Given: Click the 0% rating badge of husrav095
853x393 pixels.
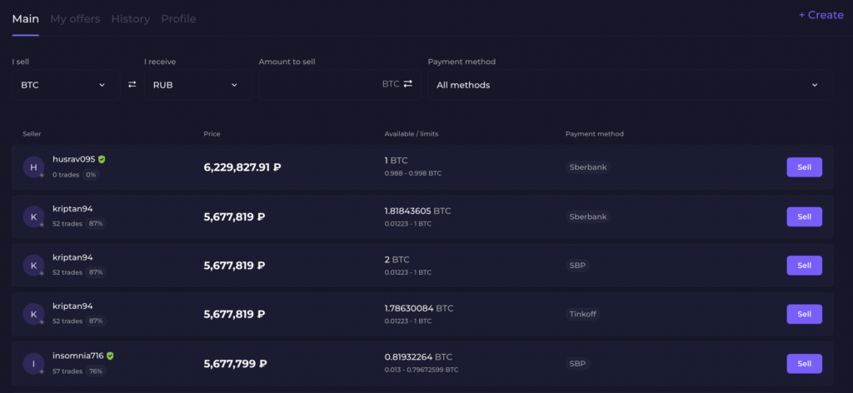Looking at the screenshot, I should [x=92, y=175].
